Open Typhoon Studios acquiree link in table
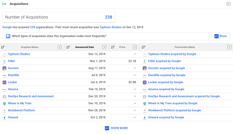Viewport: 233px width, 135px height. 19,54
